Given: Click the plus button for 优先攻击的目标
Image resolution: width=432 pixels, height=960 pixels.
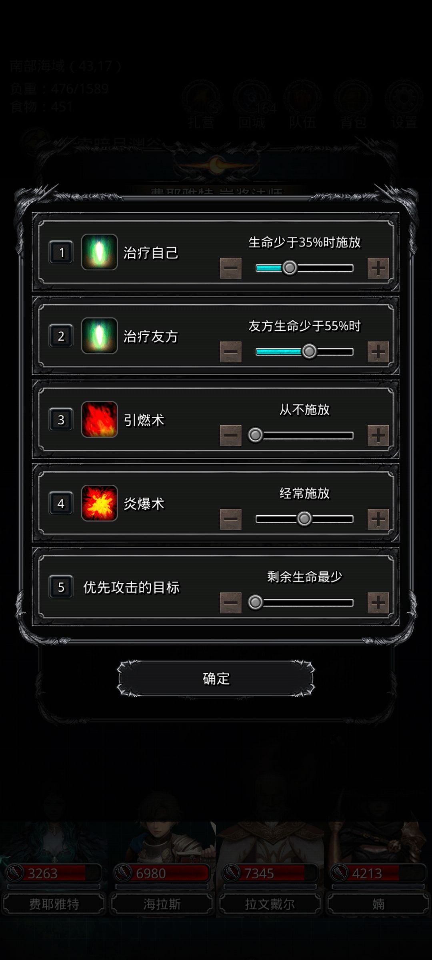Looking at the screenshot, I should pyautogui.click(x=378, y=602).
